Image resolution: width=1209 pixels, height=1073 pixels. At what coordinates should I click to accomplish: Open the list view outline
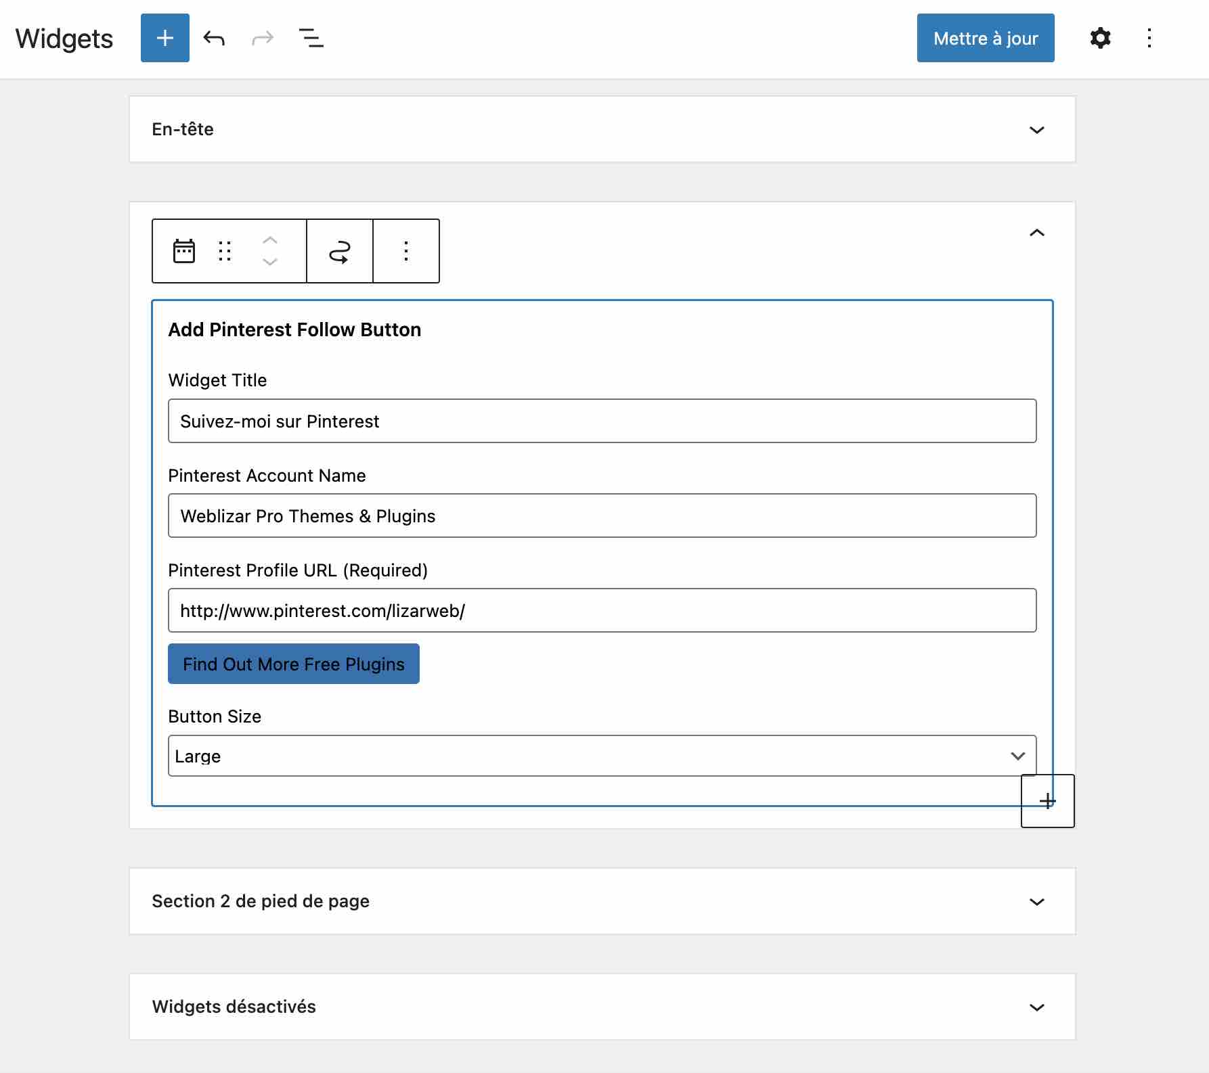311,38
